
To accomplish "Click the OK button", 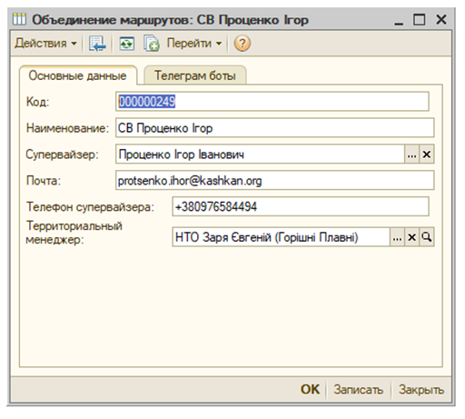I will [310, 389].
